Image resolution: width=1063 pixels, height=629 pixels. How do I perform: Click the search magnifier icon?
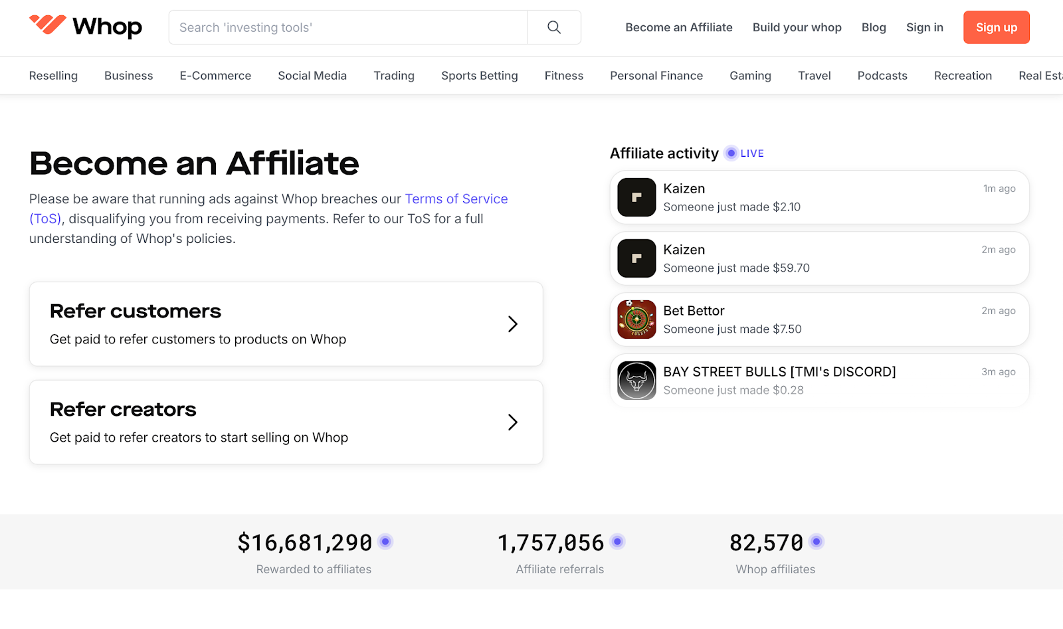[x=553, y=27]
